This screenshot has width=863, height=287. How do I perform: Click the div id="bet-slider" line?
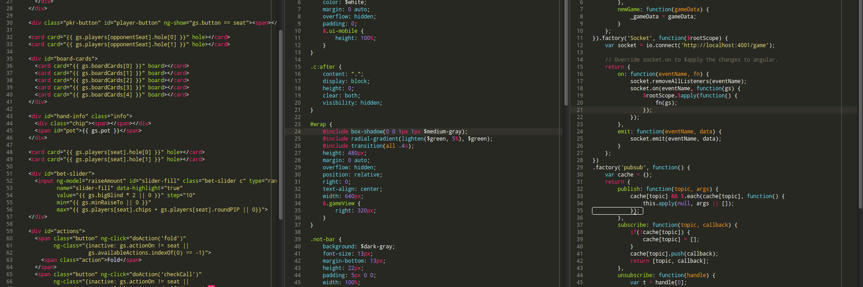pyautogui.click(x=61, y=174)
